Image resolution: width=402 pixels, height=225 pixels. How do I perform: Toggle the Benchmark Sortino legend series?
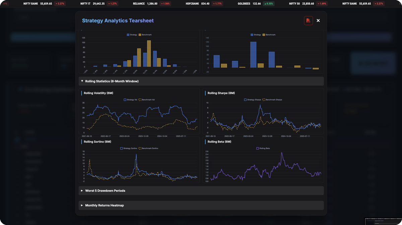pos(148,148)
